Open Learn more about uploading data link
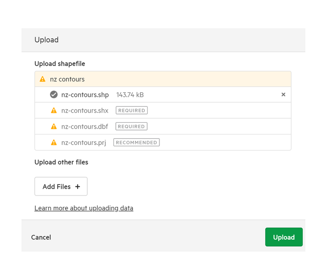 (x=84, y=208)
